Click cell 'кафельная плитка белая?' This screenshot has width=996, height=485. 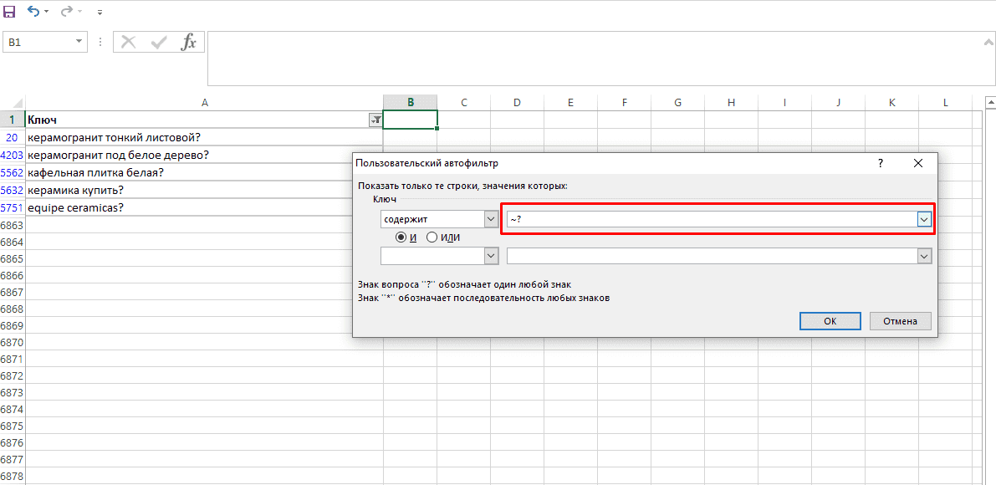coord(189,172)
